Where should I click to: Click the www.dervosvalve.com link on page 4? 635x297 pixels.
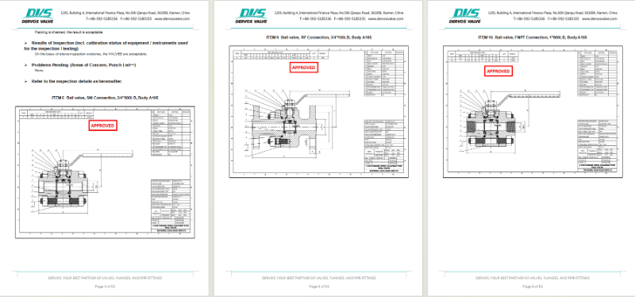click(172, 18)
